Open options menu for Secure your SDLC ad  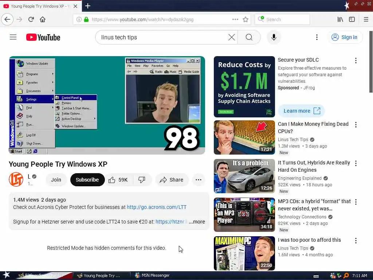356,61
